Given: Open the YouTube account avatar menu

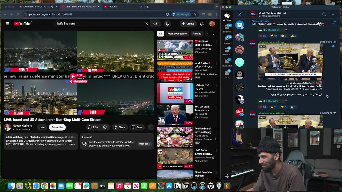Looking at the screenshot, I should (212, 24).
